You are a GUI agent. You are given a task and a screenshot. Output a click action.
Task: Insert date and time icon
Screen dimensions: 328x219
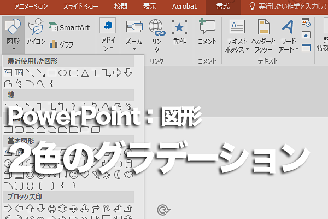click(x=306, y=22)
